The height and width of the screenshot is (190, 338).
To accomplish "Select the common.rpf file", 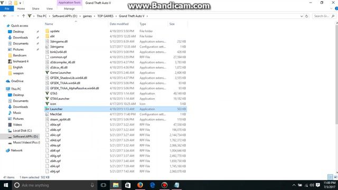I will [x=59, y=57].
